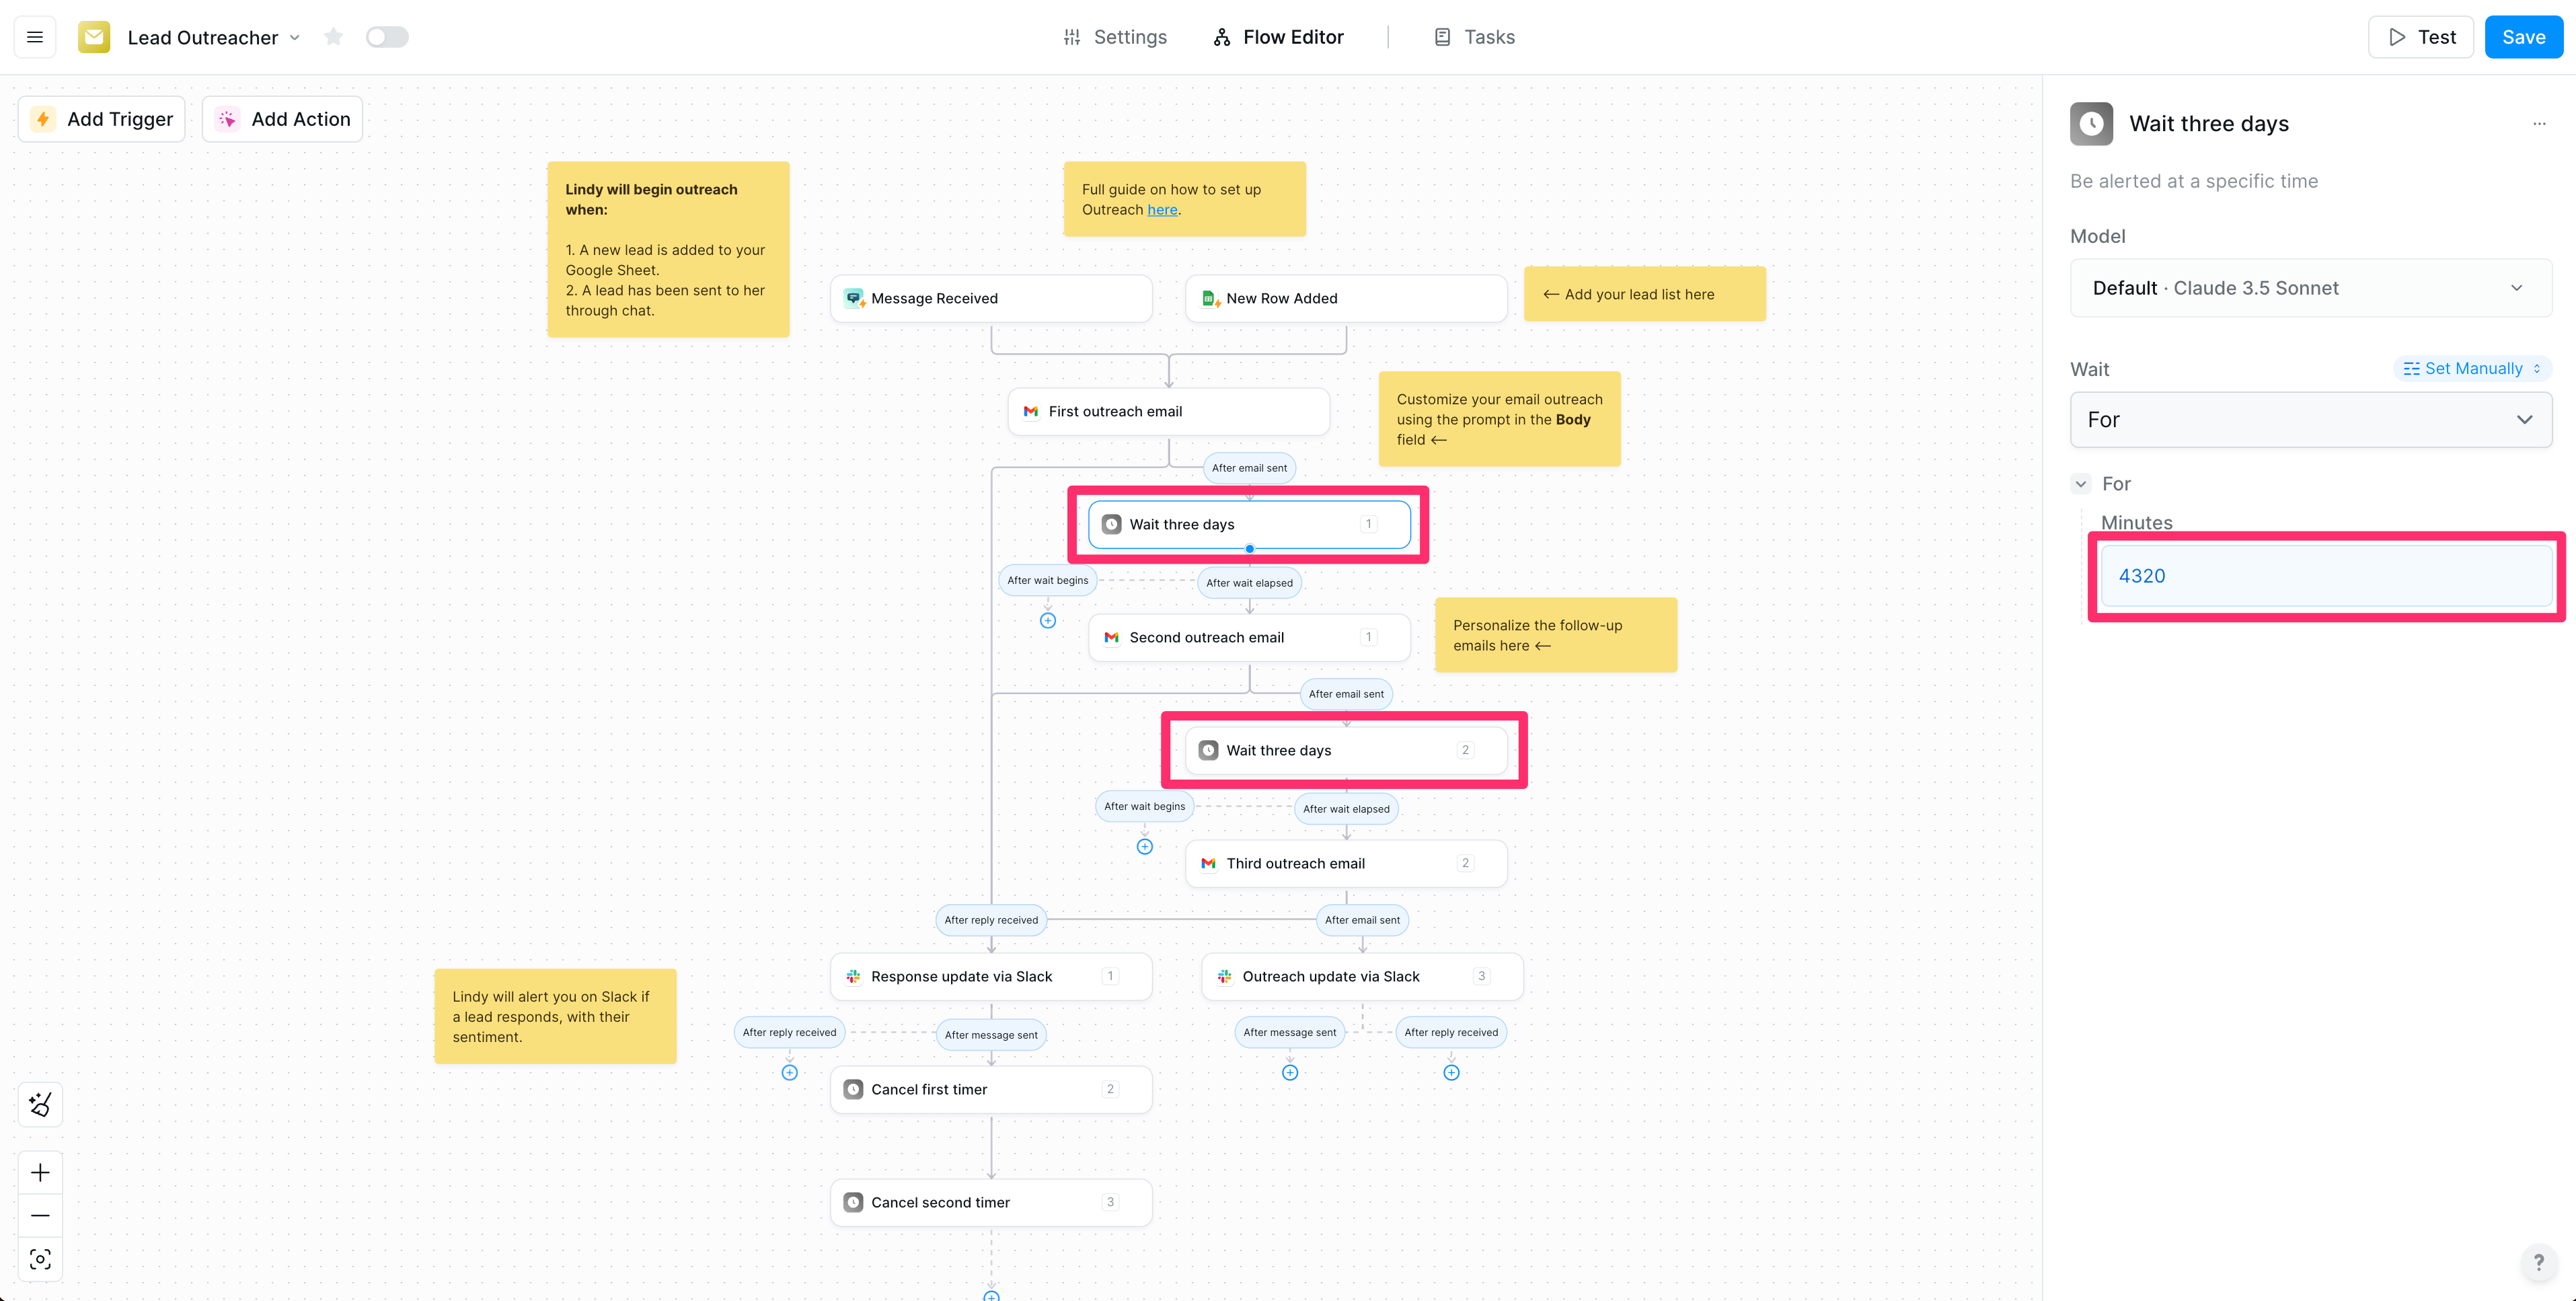This screenshot has width=2576, height=1301.
Task: Open the Model dropdown showing Claude 3.5 Sonnet
Action: [2310, 288]
